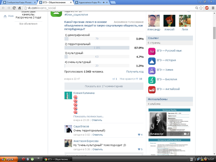216x162 pixels.
Task: Click the Adblock extension icon
Action: tap(207, 8)
